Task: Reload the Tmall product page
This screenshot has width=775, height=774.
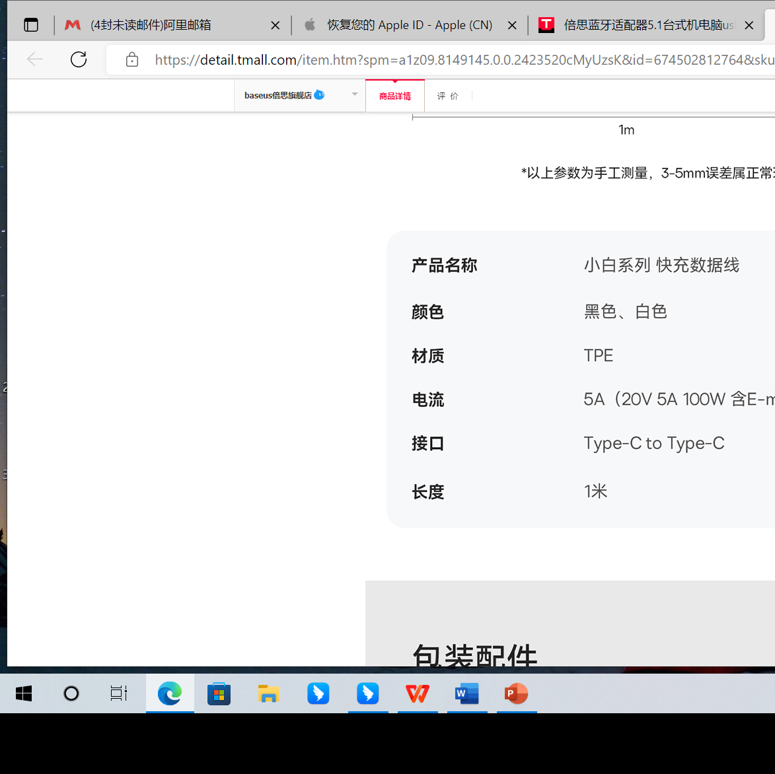Action: pyautogui.click(x=78, y=59)
